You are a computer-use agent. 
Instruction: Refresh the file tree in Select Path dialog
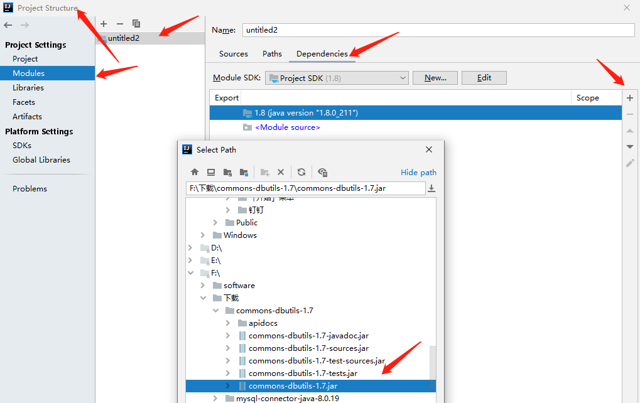(x=301, y=172)
